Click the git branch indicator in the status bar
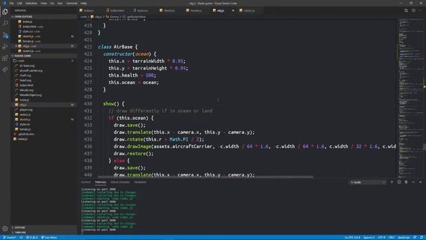 pyautogui.click(x=9, y=237)
